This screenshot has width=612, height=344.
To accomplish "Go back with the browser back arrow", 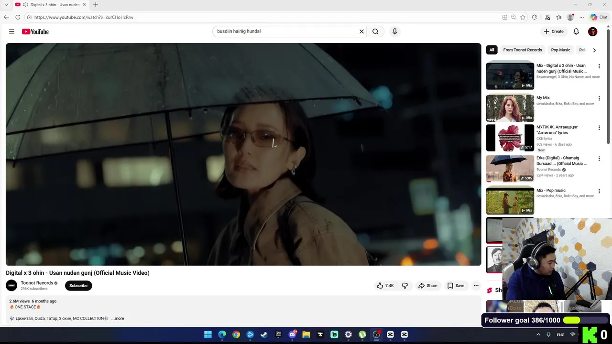I will (6, 17).
